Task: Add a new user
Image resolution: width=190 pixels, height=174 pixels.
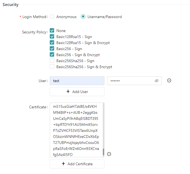Action: pyautogui.click(x=77, y=92)
